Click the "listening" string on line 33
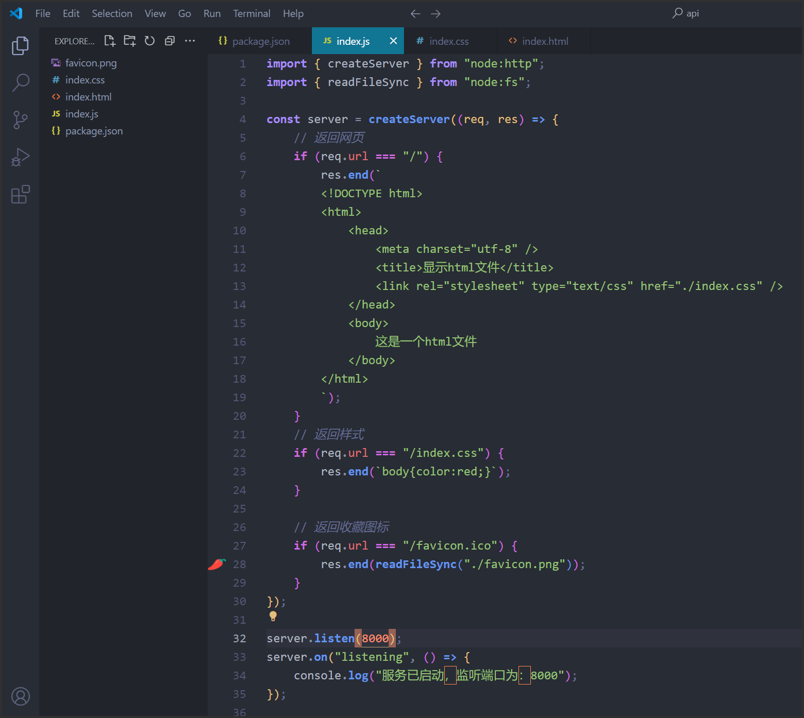 pos(372,657)
